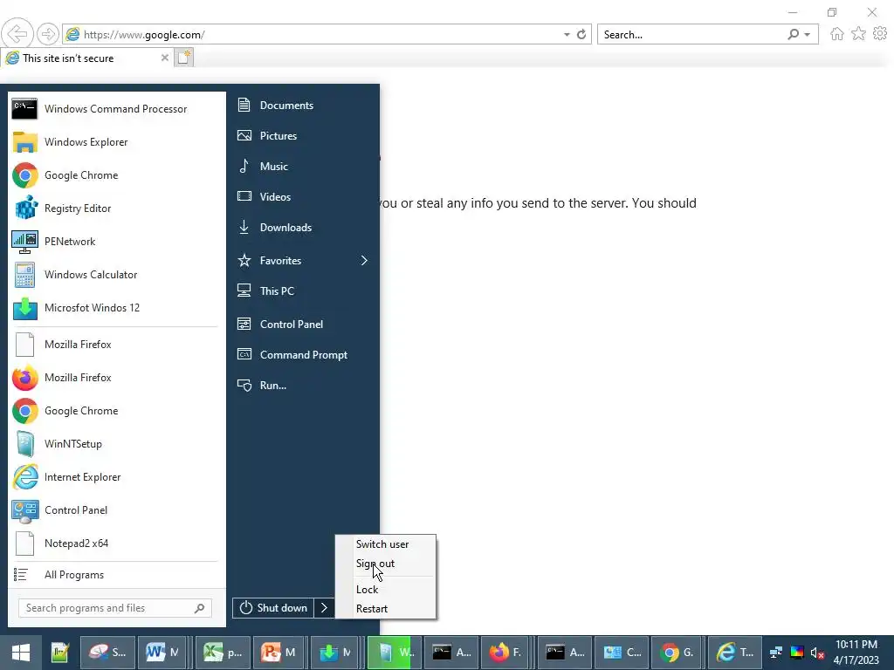The height and width of the screenshot is (670, 894).
Task: Open Internet Explorer tools gear
Action: click(x=880, y=34)
